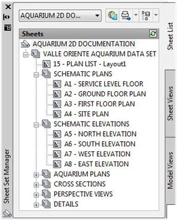Close the Sheet Set Manager palette

[8, 7]
